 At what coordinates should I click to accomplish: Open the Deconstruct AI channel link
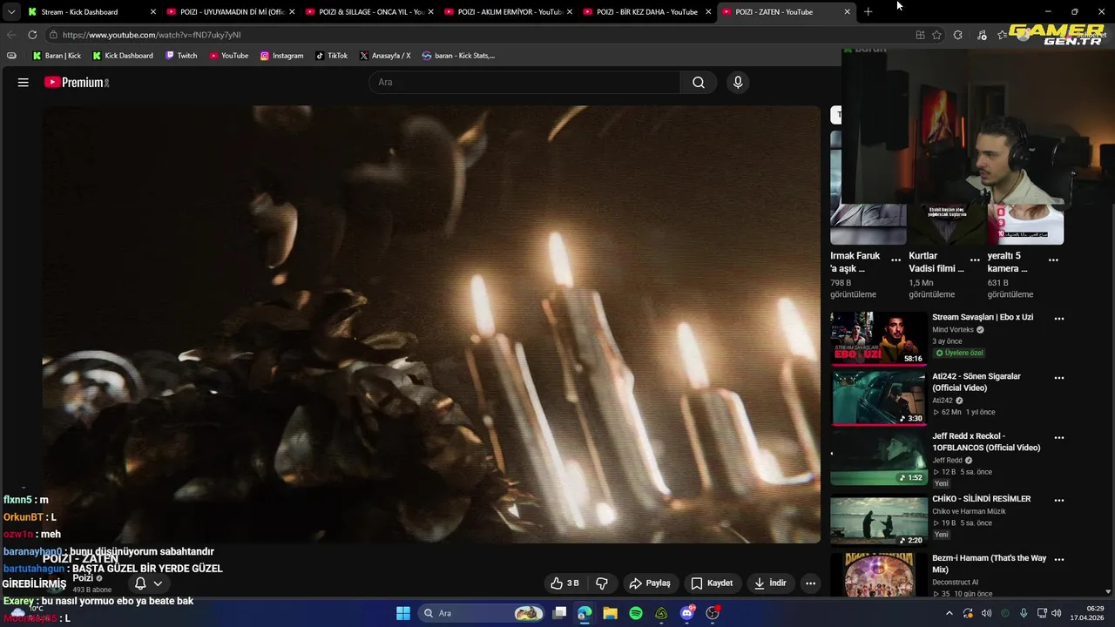tap(955, 582)
